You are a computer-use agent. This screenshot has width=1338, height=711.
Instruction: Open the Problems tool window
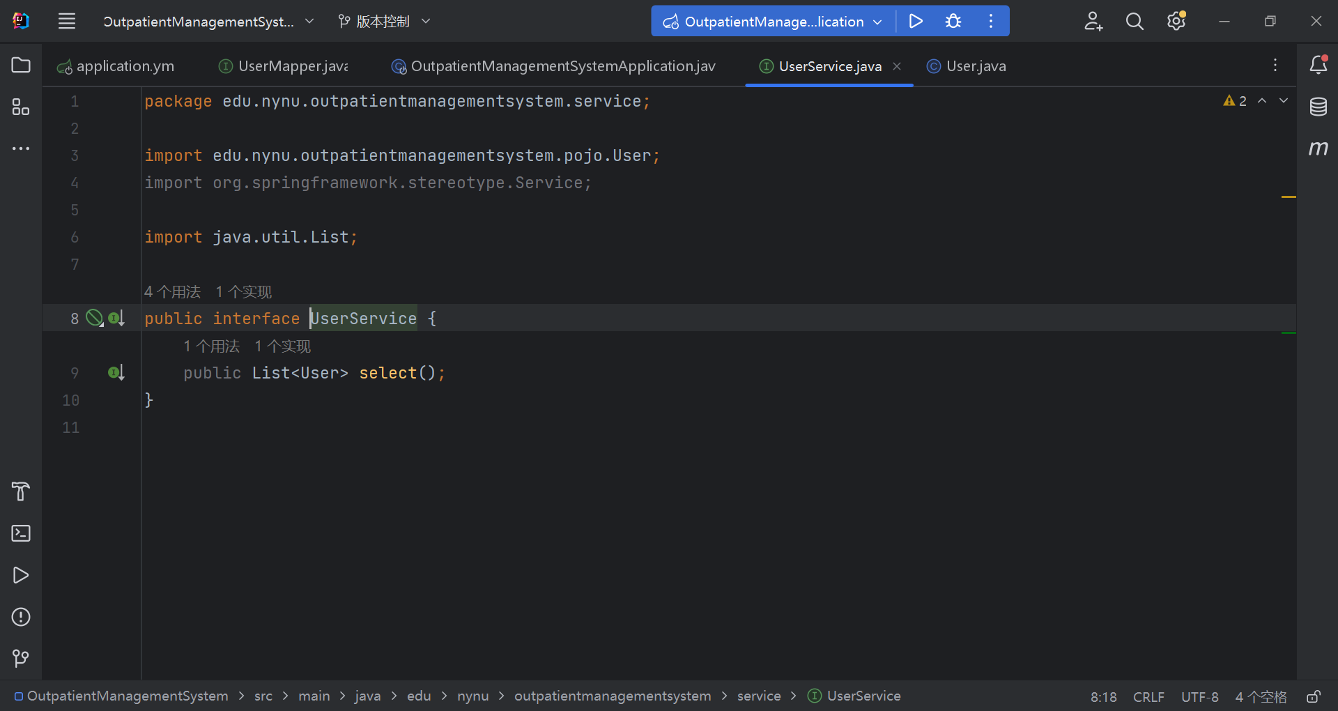(x=21, y=617)
